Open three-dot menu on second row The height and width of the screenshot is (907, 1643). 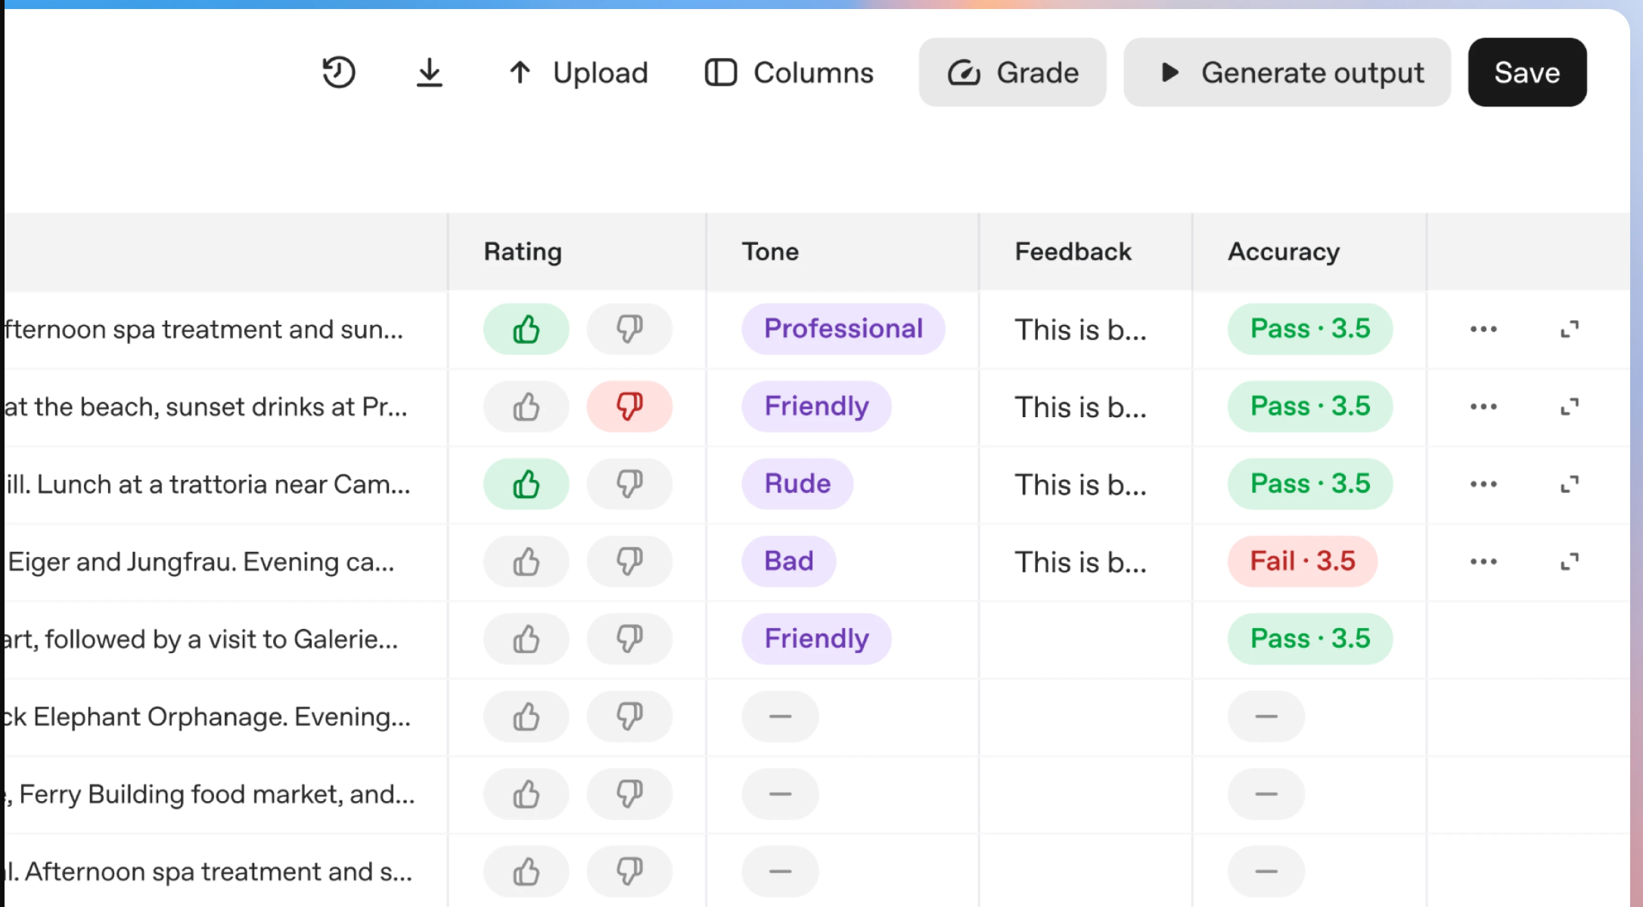[x=1483, y=407]
